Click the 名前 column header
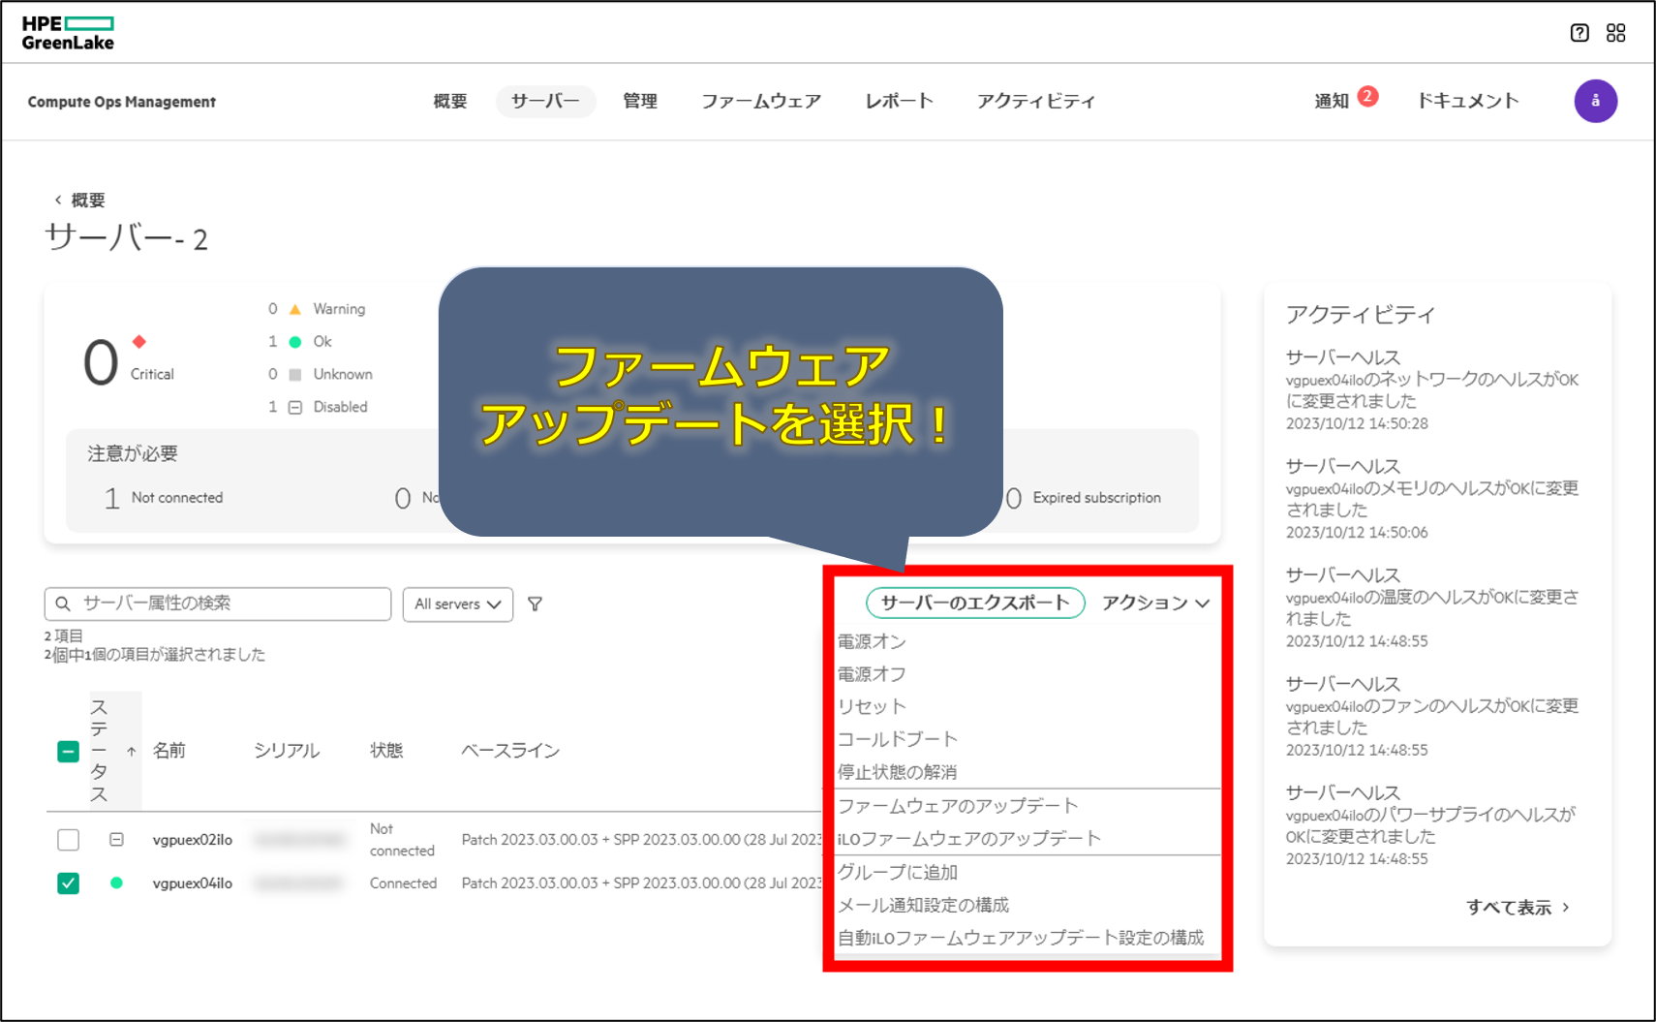The image size is (1656, 1022). (169, 751)
